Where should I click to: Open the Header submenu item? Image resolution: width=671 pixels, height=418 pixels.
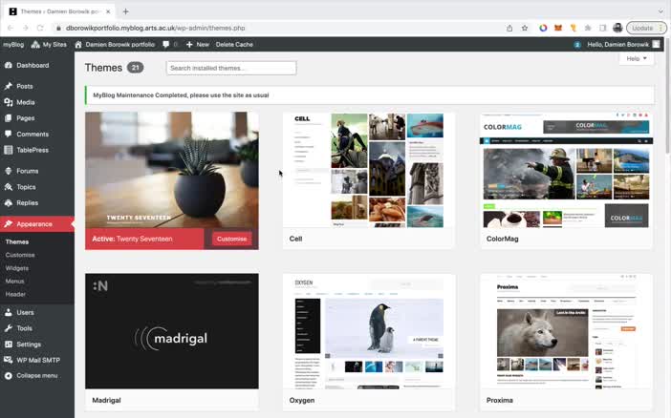point(15,294)
